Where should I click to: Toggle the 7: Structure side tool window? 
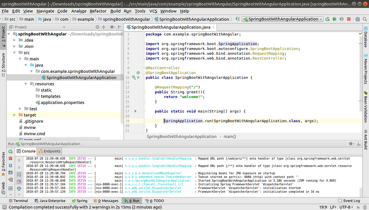pyautogui.click(x=3, y=65)
